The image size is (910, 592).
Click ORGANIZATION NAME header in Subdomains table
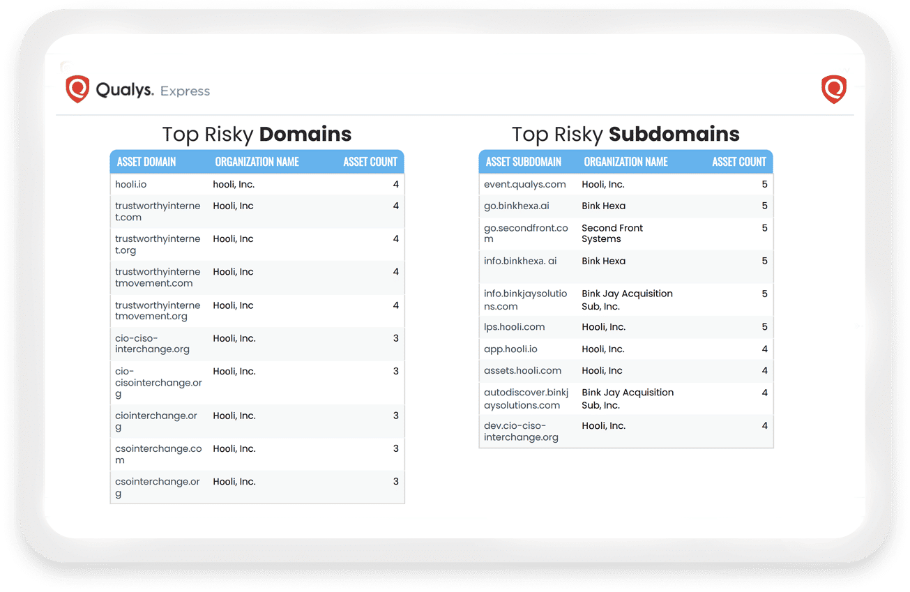pos(625,162)
